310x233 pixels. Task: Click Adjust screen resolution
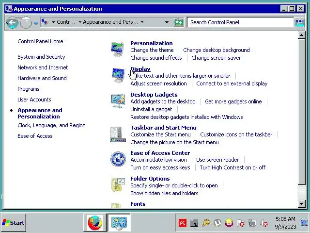(158, 83)
